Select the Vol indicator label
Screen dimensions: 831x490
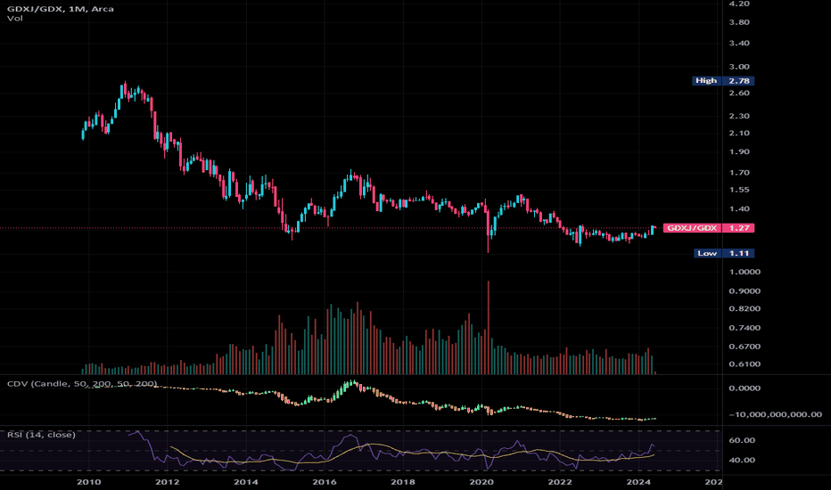click(15, 19)
